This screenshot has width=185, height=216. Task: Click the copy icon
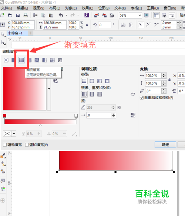[x=43, y=15]
